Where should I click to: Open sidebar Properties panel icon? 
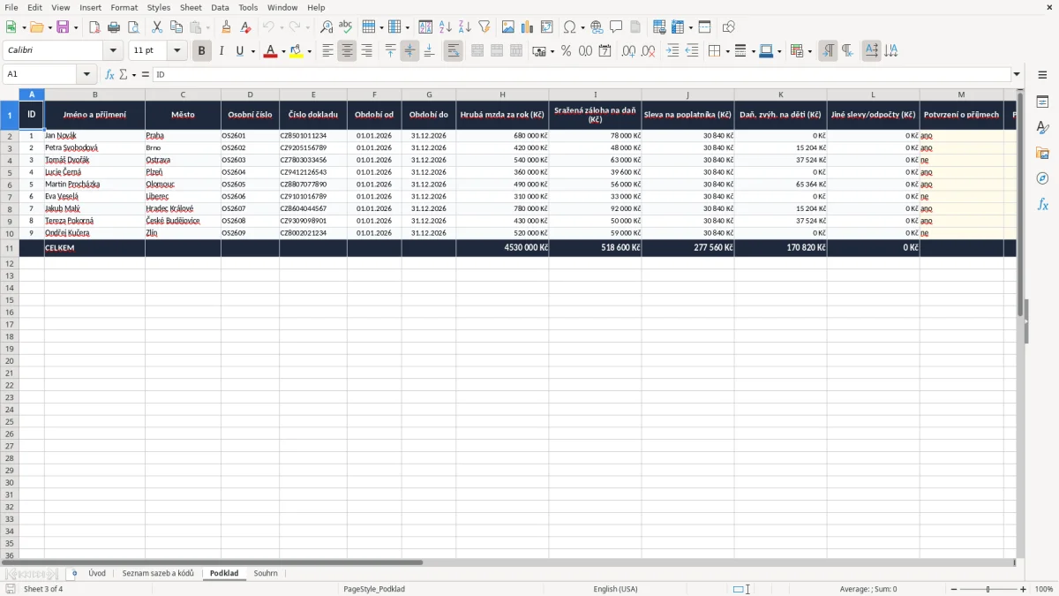click(1042, 102)
